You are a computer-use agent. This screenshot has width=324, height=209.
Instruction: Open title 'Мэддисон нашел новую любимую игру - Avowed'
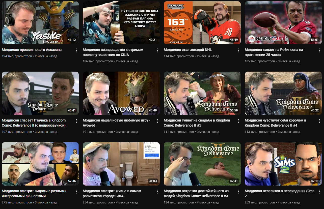click(x=116, y=123)
